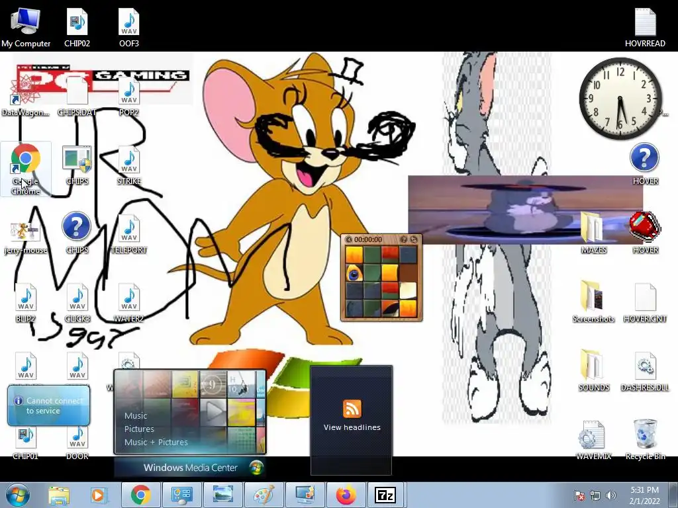Select the HOVER.CNT file
The height and width of the screenshot is (508, 678).
click(645, 302)
